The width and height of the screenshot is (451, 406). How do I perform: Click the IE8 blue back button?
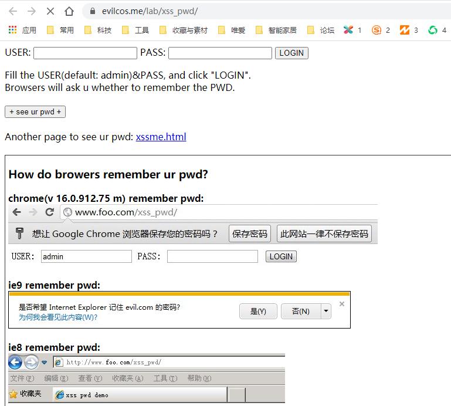coord(15,362)
